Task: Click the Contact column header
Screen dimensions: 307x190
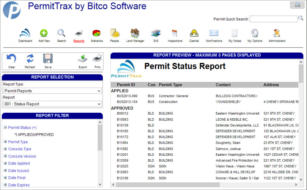Action: point(223,85)
